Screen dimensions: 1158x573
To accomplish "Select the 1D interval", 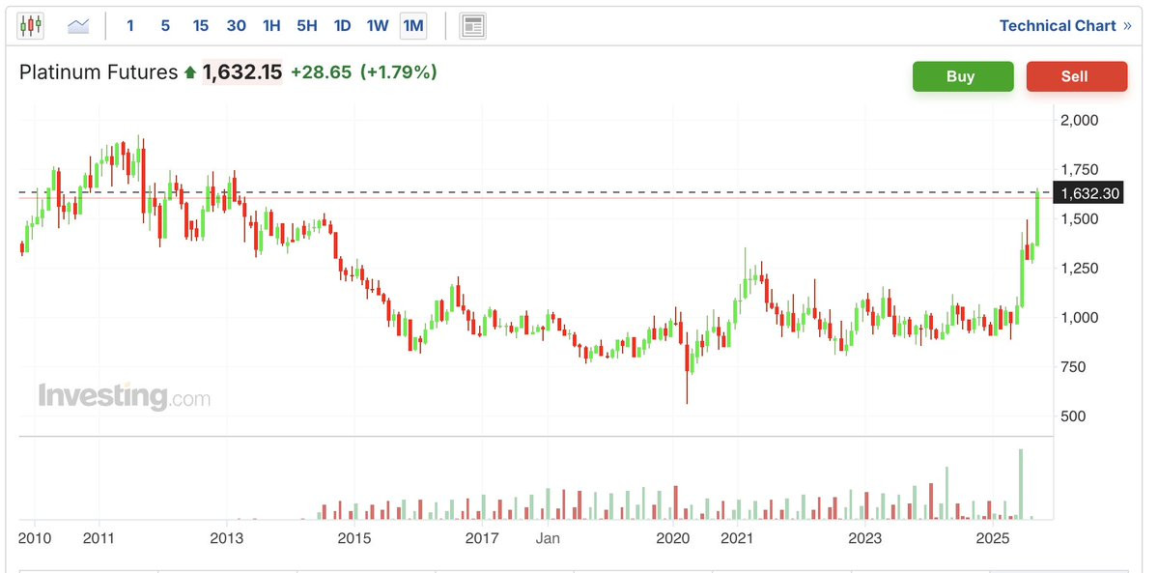I will 342,26.
